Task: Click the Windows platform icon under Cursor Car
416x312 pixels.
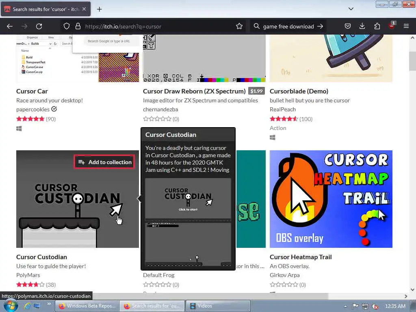Action: pos(19,129)
